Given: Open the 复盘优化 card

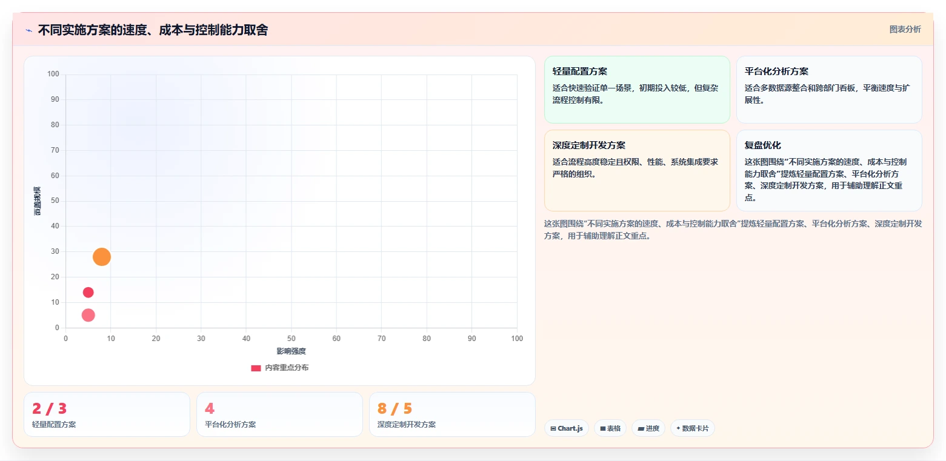Looking at the screenshot, I should (x=829, y=170).
